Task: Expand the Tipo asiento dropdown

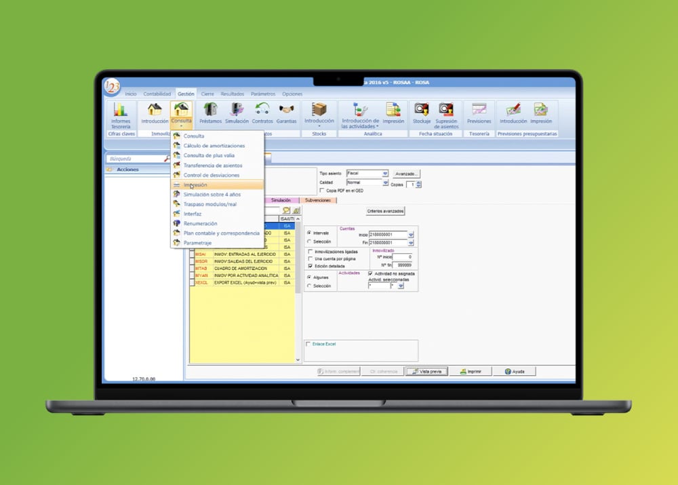Action: point(385,174)
